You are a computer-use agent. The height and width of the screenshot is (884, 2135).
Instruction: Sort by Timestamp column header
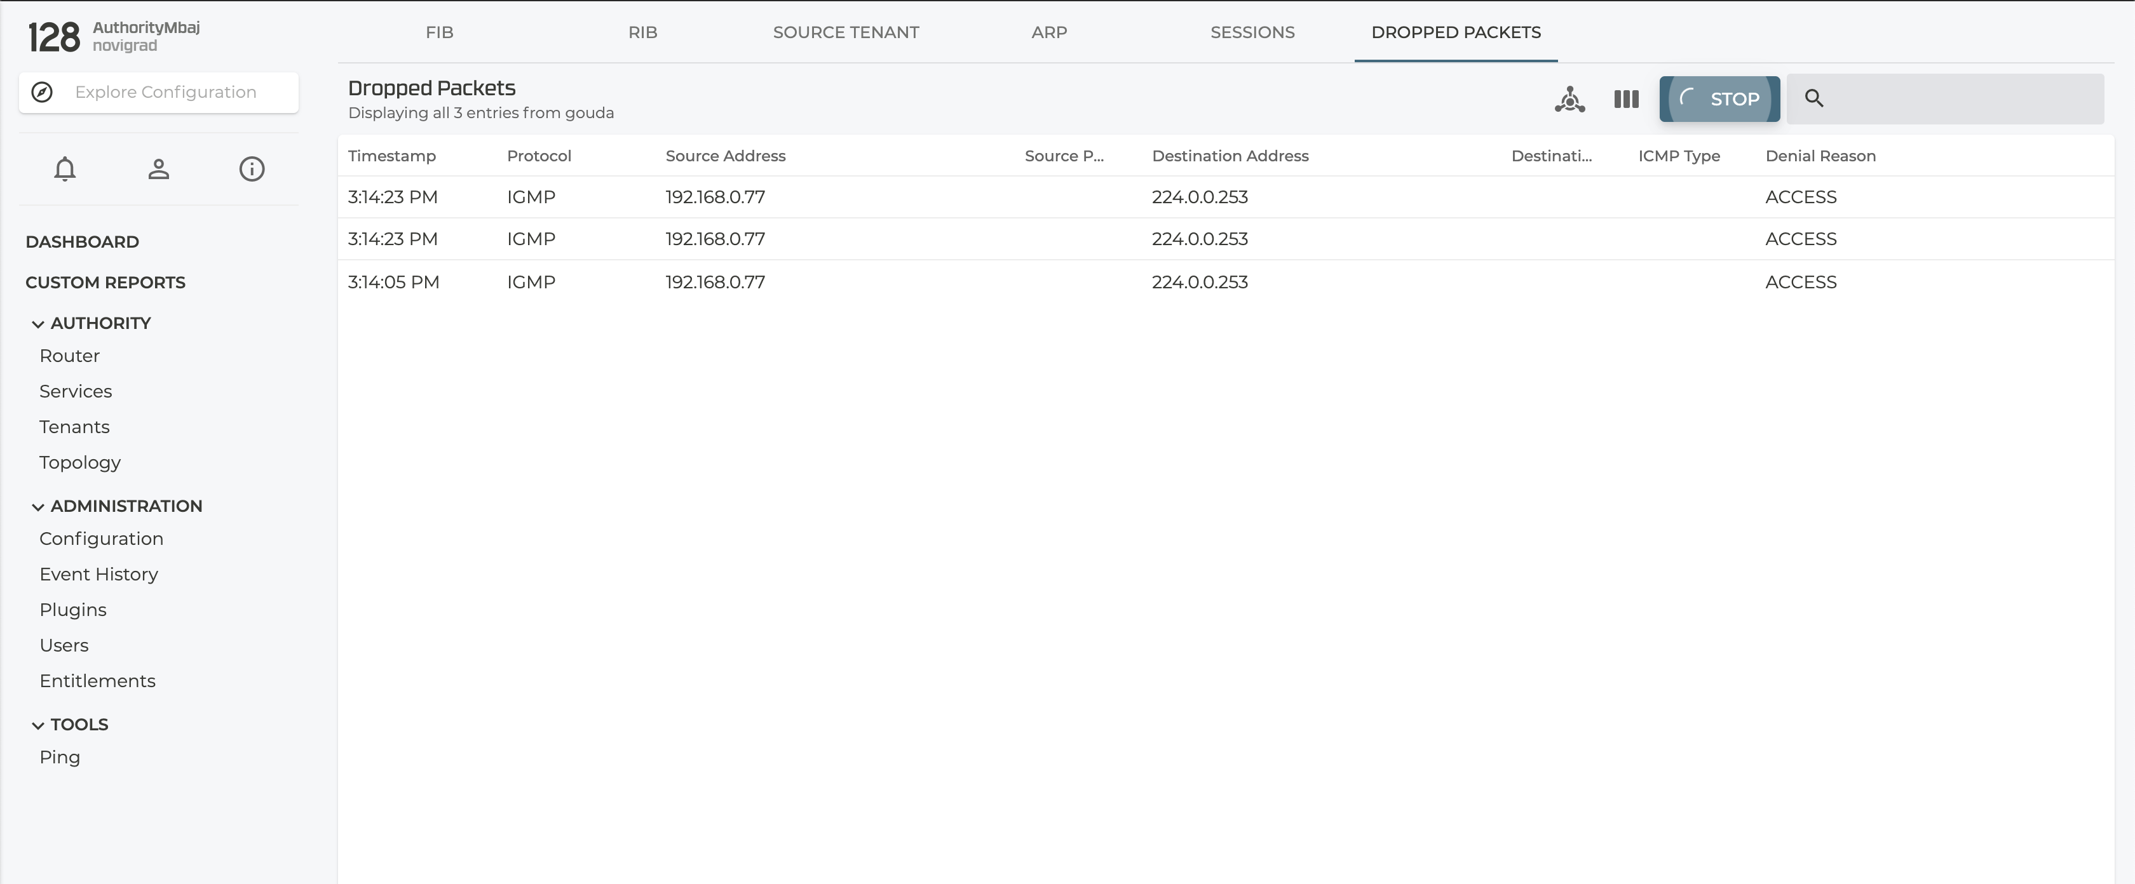pyautogui.click(x=391, y=156)
